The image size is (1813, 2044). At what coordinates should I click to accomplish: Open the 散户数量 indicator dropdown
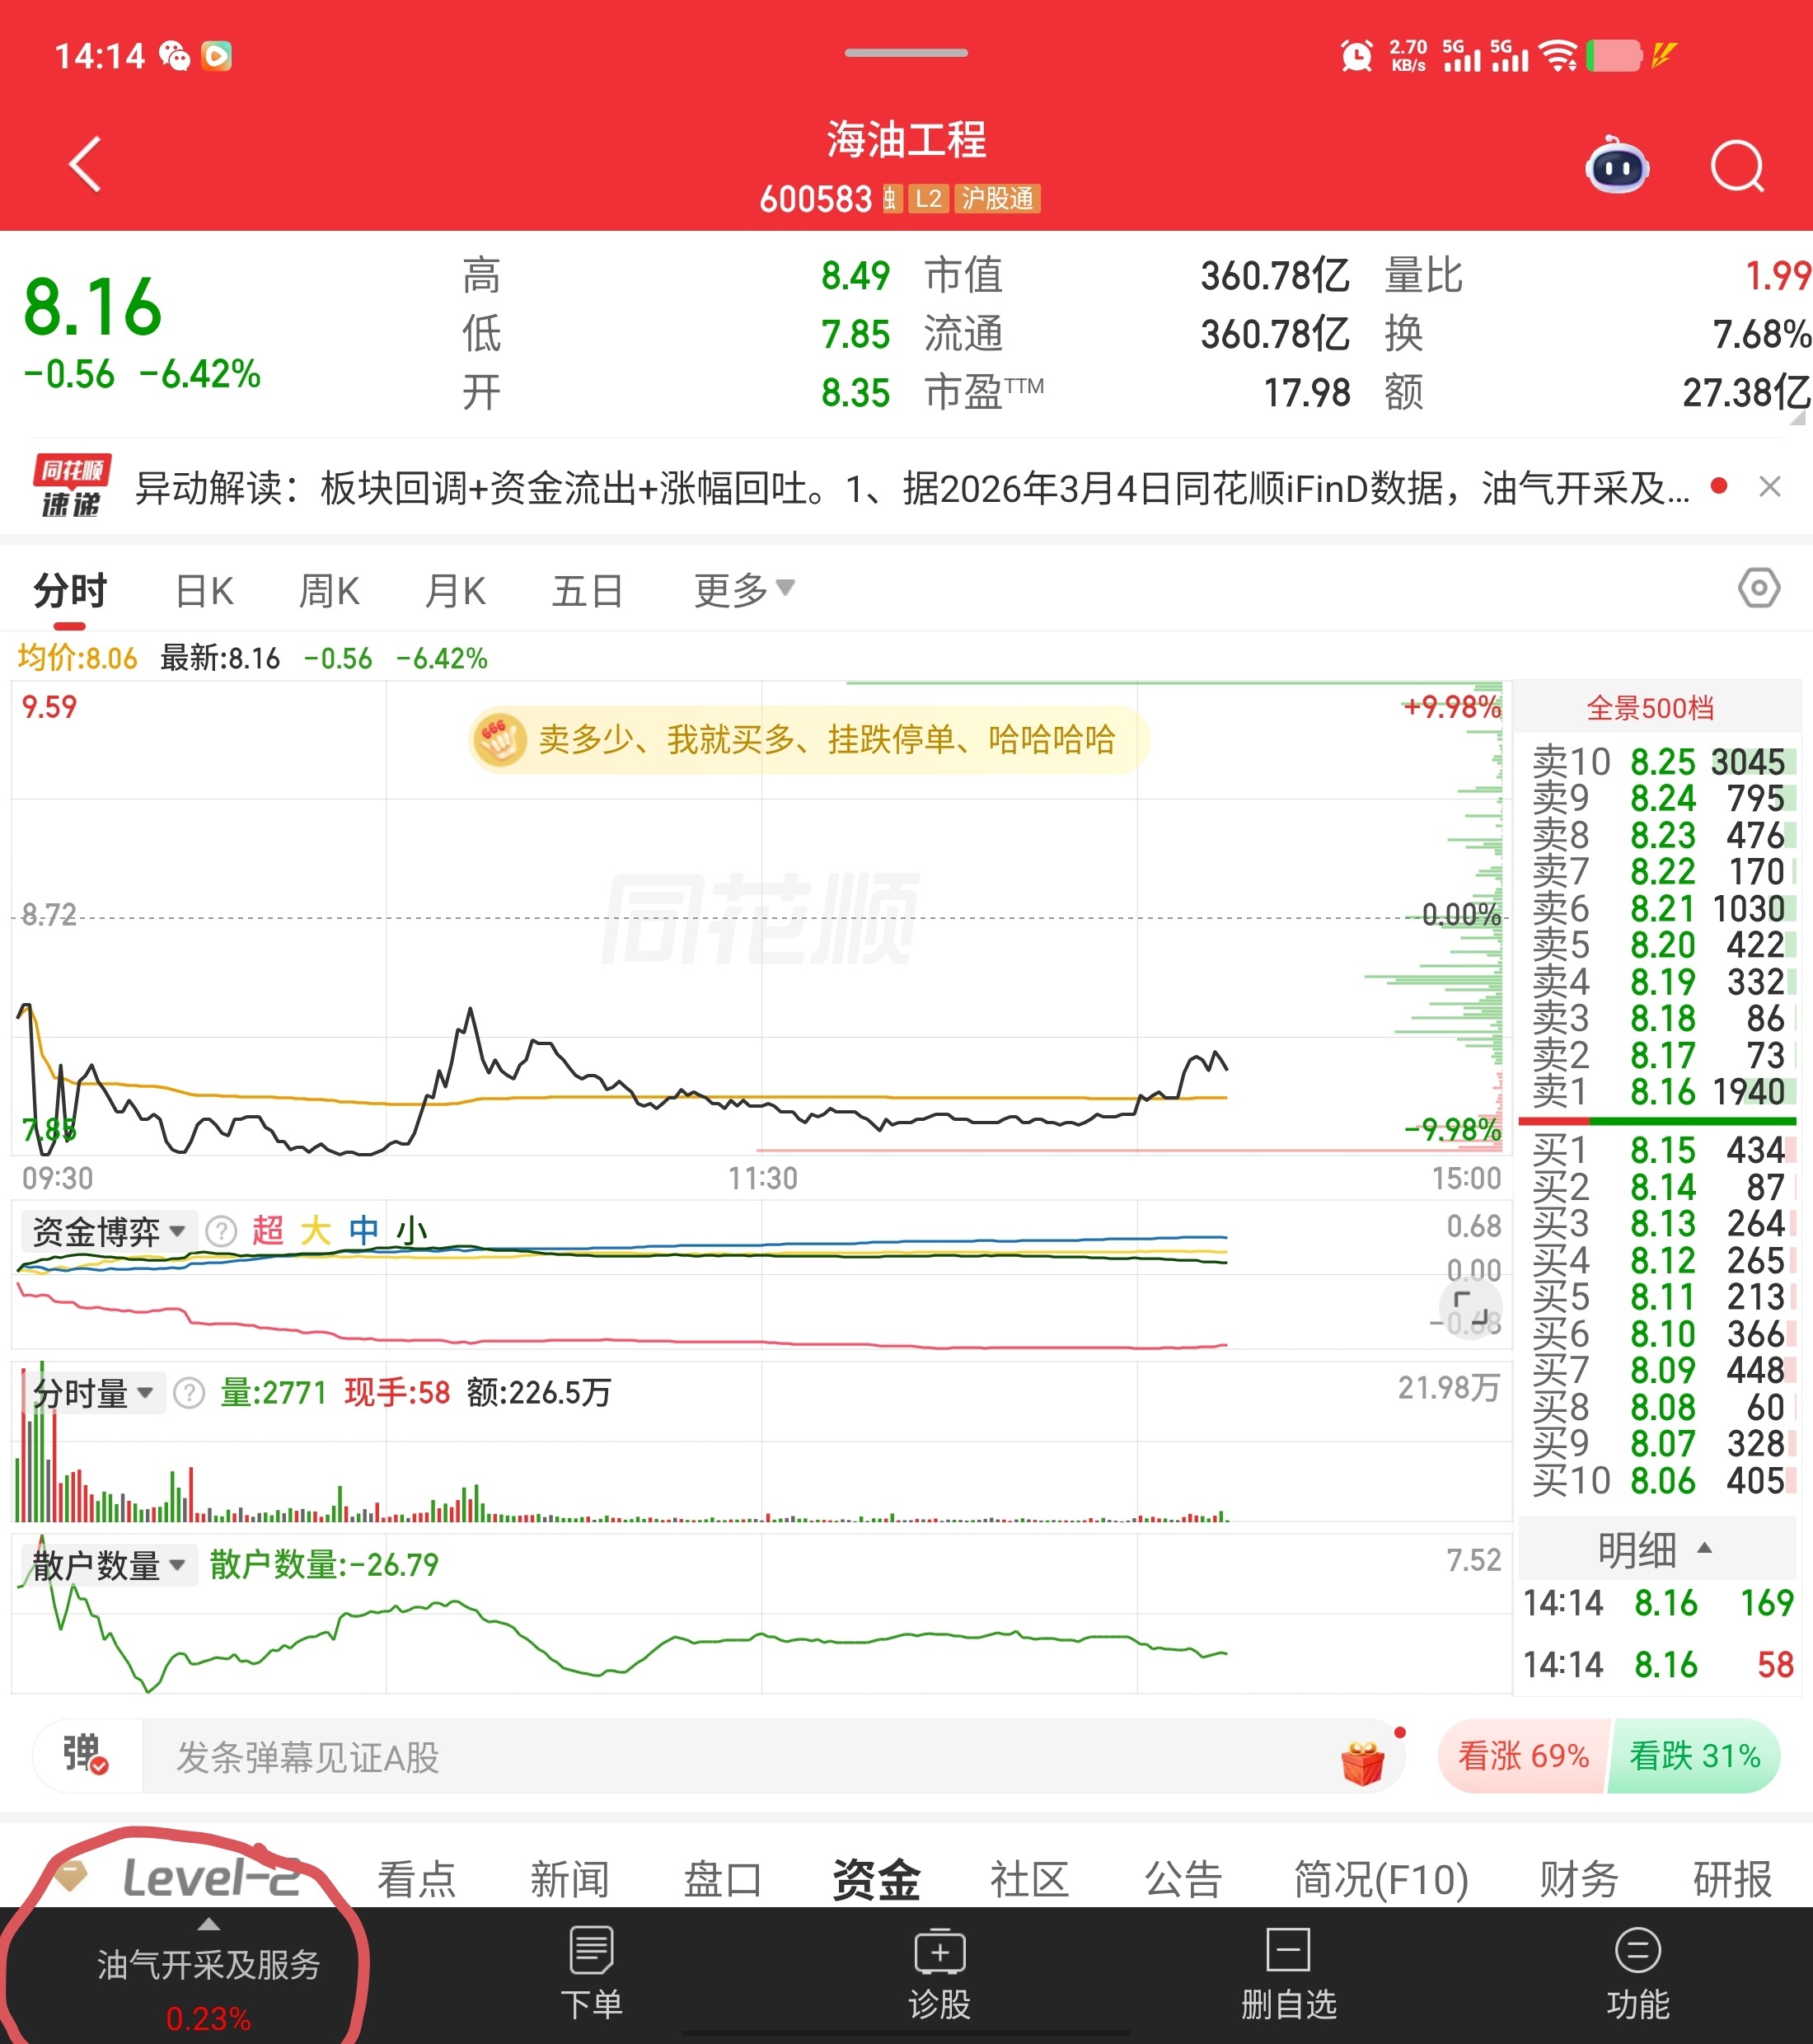[108, 1565]
